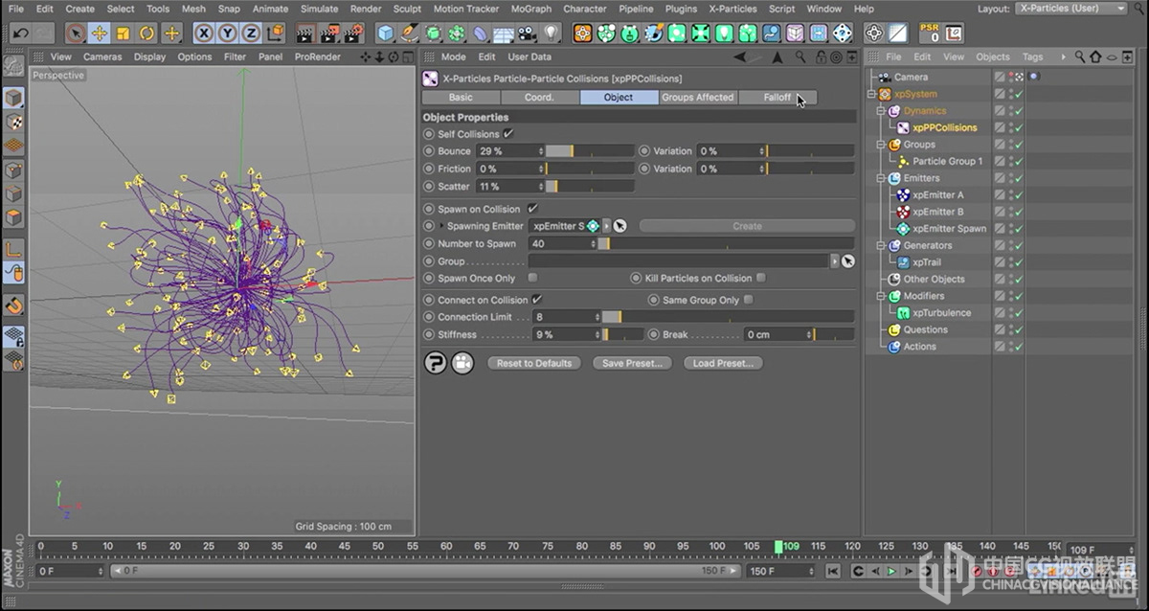Switch to the Falloff tab
This screenshot has width=1149, height=611.
tap(777, 98)
